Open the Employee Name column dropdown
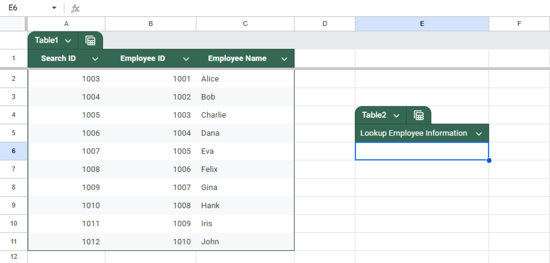 click(284, 58)
